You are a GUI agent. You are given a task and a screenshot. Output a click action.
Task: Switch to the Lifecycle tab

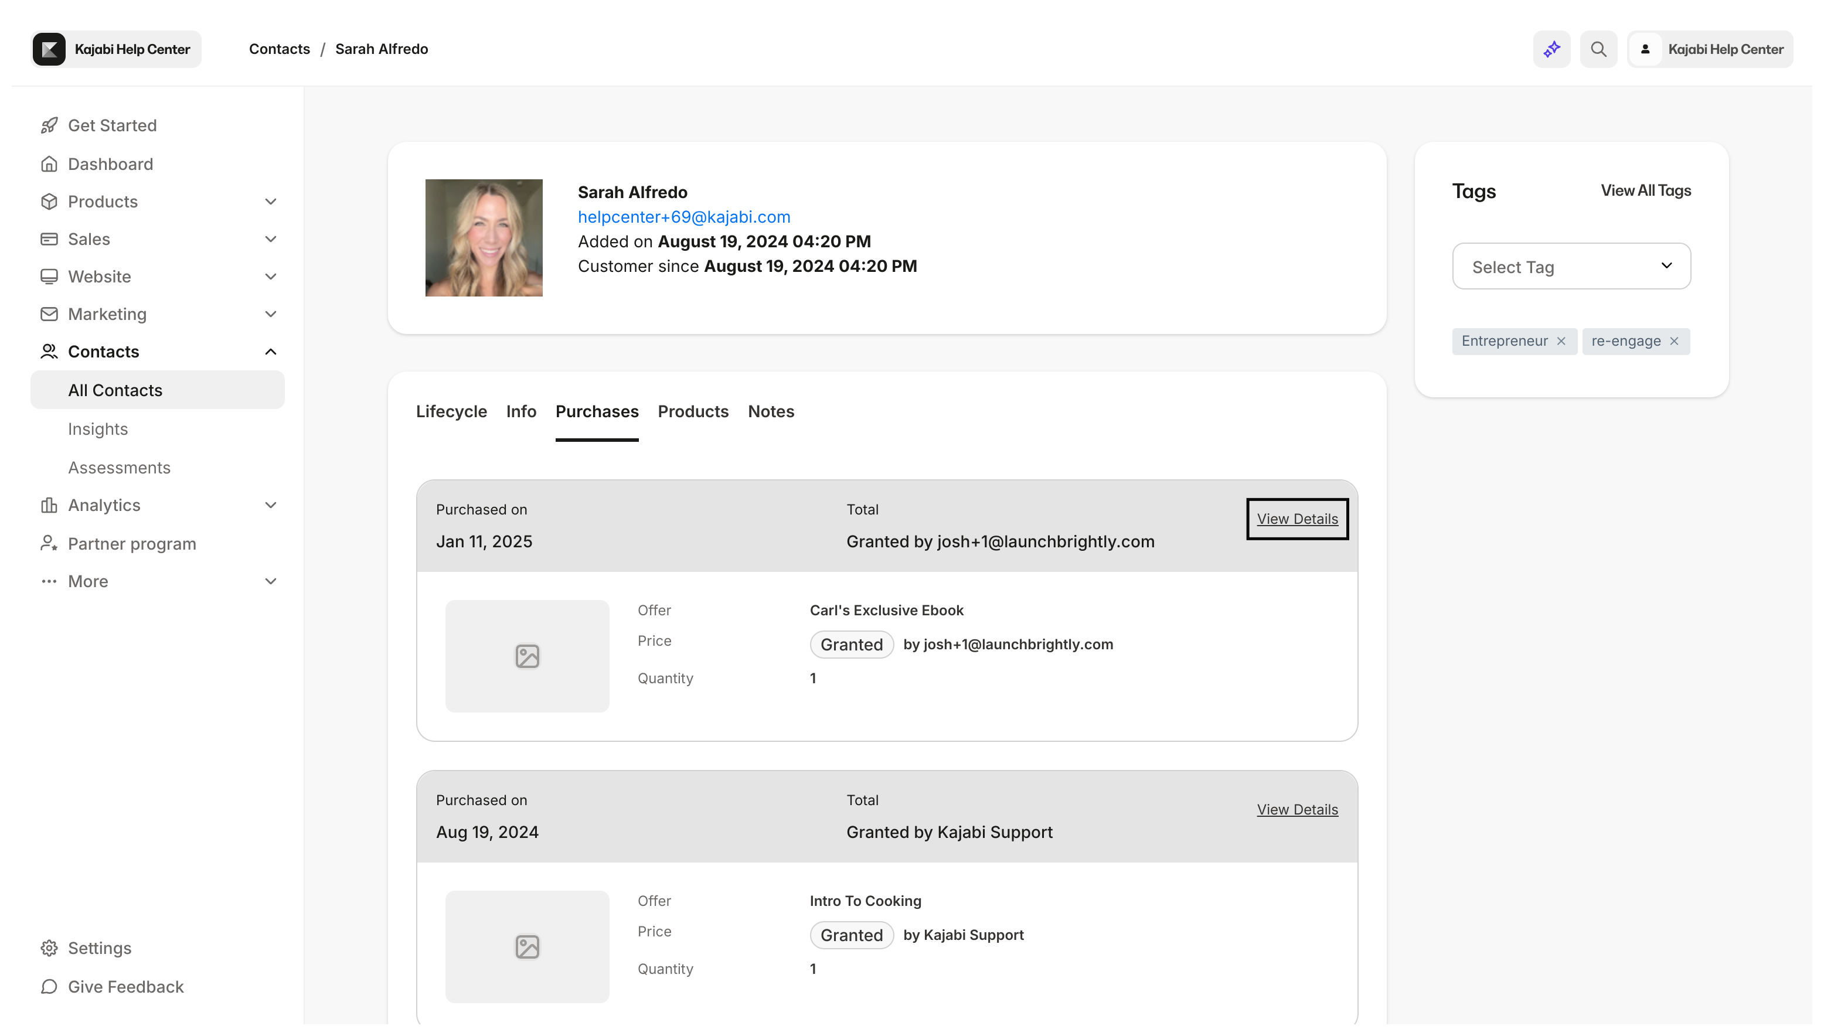(x=451, y=411)
